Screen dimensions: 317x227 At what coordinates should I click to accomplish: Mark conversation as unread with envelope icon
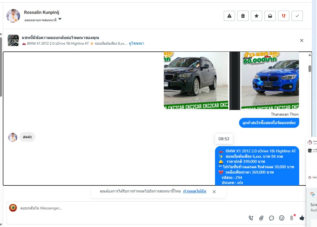pyautogui.click(x=270, y=16)
